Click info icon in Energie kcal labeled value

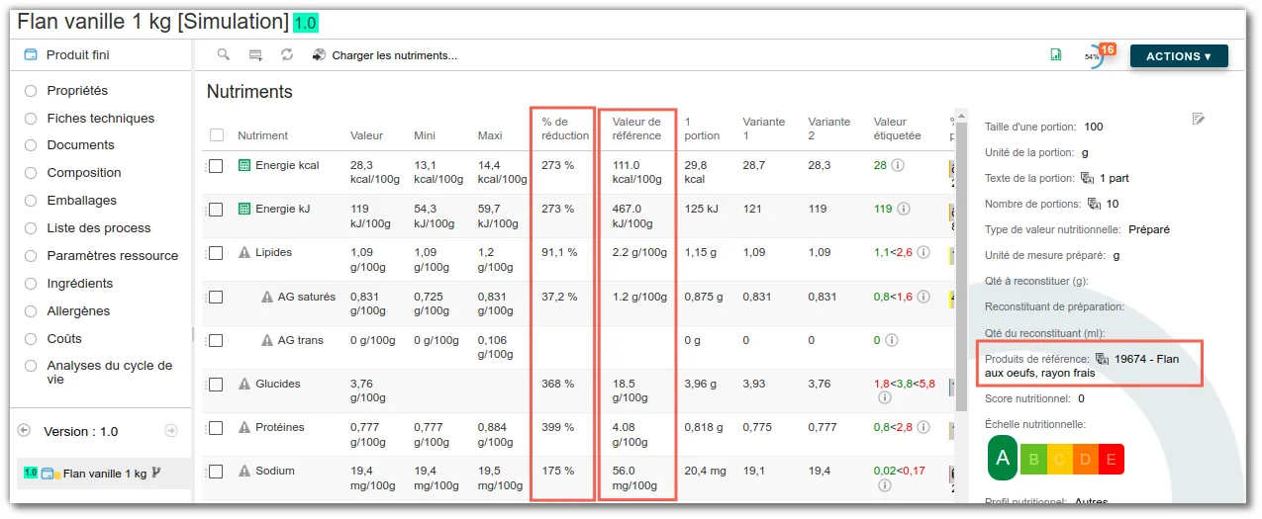(898, 165)
